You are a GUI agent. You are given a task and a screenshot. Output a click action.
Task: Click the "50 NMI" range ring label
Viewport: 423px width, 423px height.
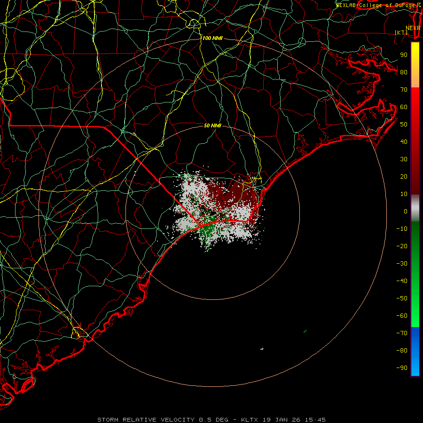tap(212, 125)
